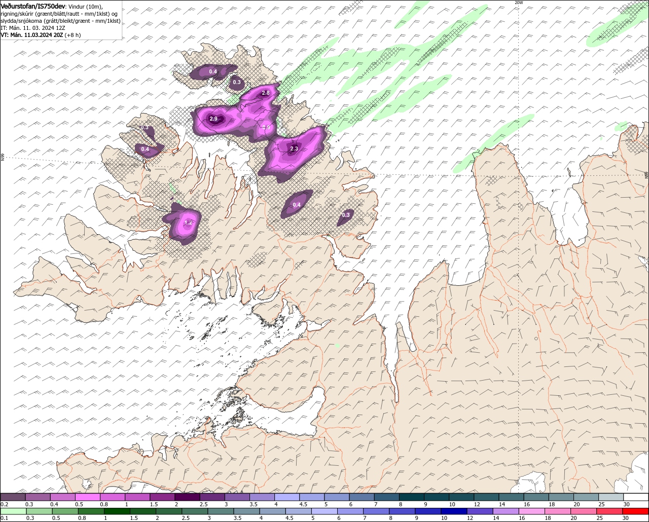The image size is (649, 522).
Task: Pick the snow-scale swatch starting at 0.8
Action: [x=113, y=497]
